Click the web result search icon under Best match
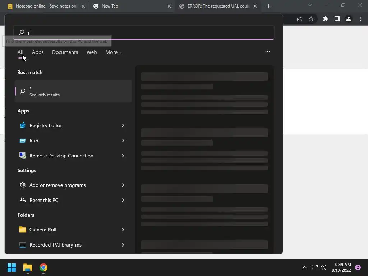The image size is (368, 276). pyautogui.click(x=23, y=91)
